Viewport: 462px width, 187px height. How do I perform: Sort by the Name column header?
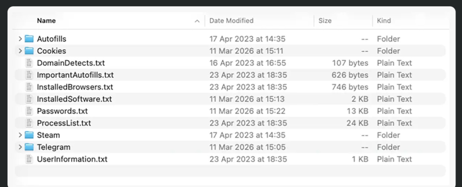[x=46, y=21]
